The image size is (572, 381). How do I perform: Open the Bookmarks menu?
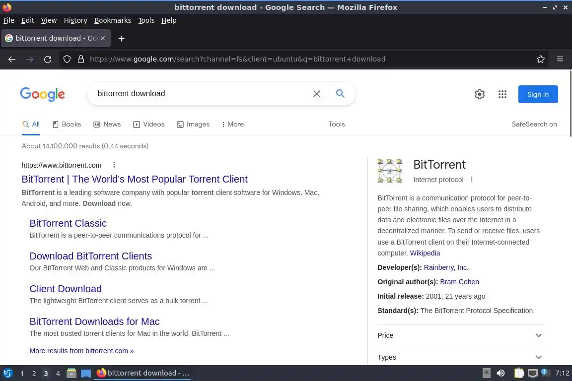pyautogui.click(x=113, y=20)
